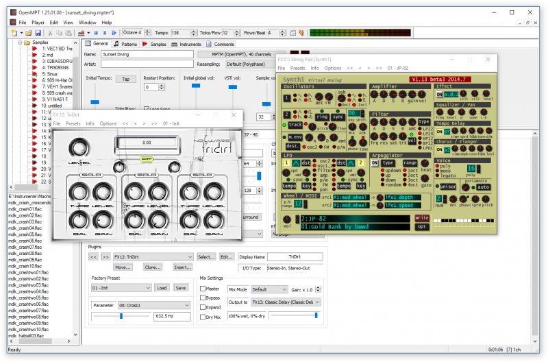Toggle the Synth1 Tempo Delay ON switch
Viewport: 548px width, 362px height.
(x=439, y=132)
